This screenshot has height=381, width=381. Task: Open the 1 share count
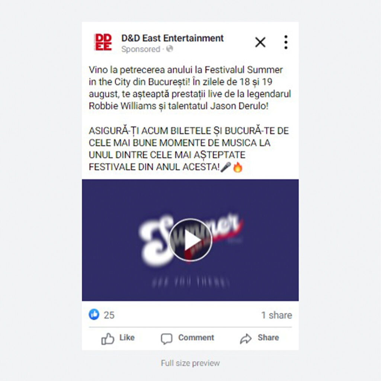coord(276,315)
